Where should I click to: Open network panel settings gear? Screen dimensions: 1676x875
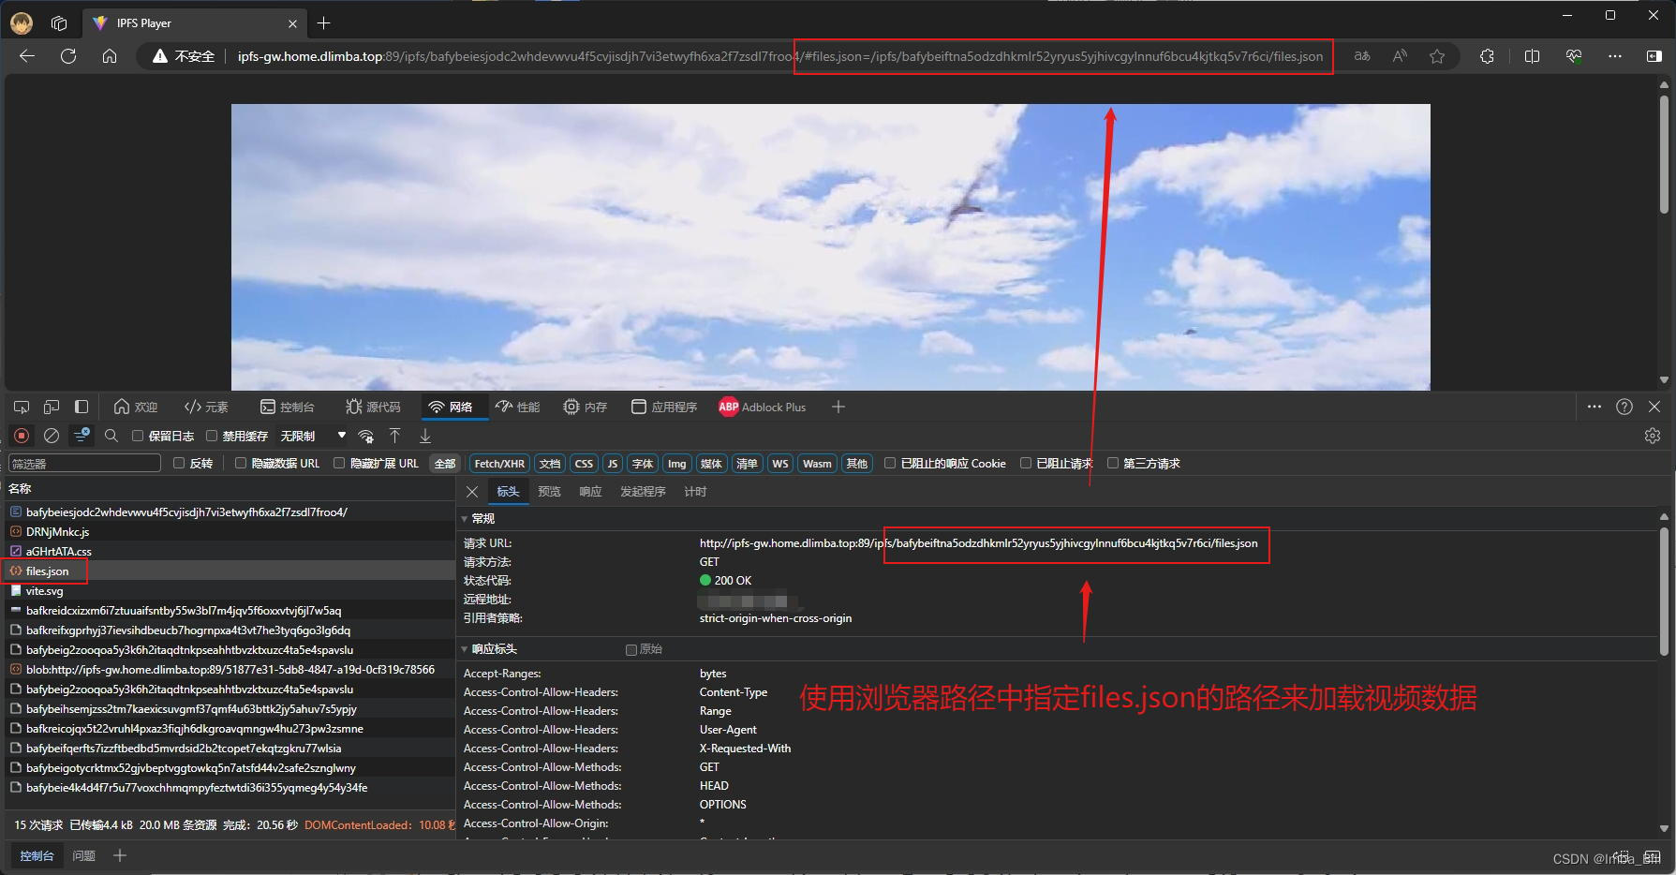tap(1653, 436)
